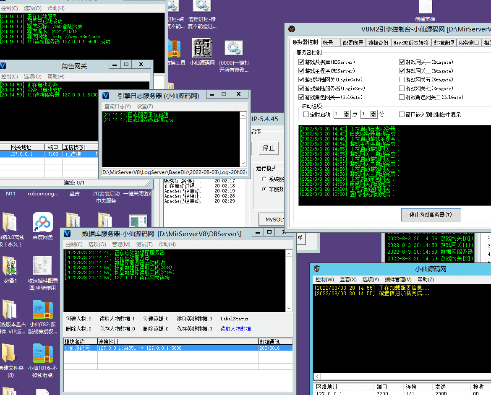Switch to the 帐号 tab
The image size is (491, 395).
(331, 43)
